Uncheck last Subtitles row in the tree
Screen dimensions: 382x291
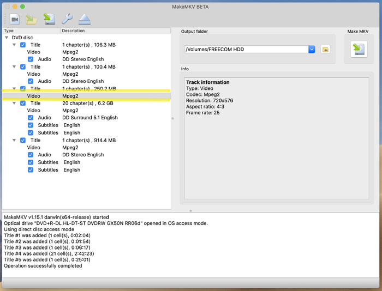tap(31, 169)
